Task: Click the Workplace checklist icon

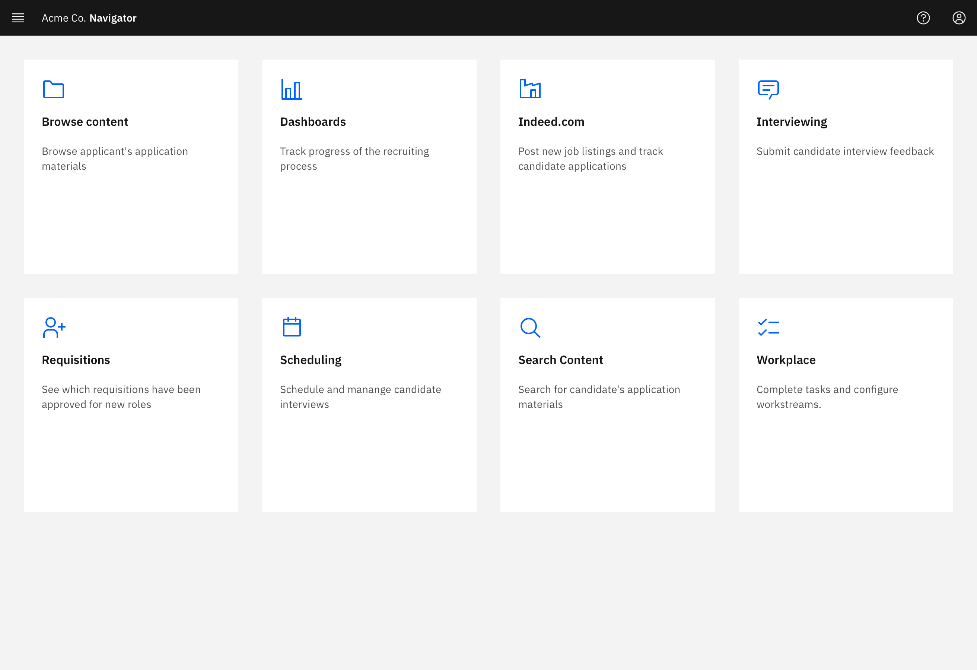Action: pos(768,328)
